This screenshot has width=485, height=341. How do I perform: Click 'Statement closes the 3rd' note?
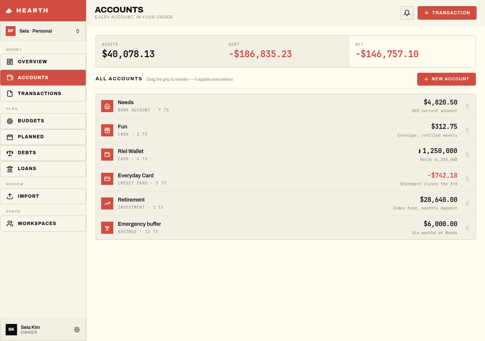coord(429,184)
